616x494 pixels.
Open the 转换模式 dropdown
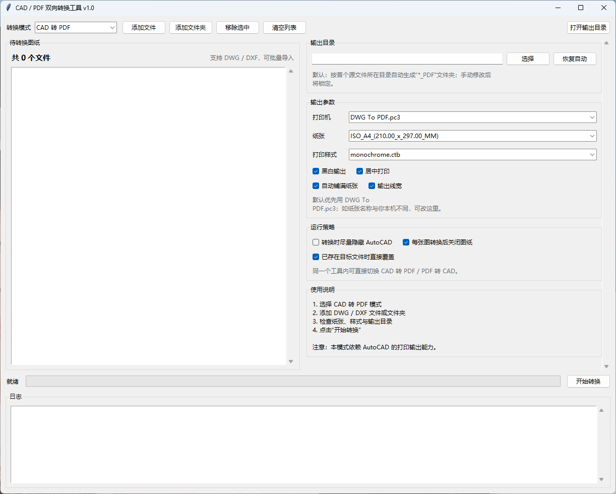[x=76, y=28]
